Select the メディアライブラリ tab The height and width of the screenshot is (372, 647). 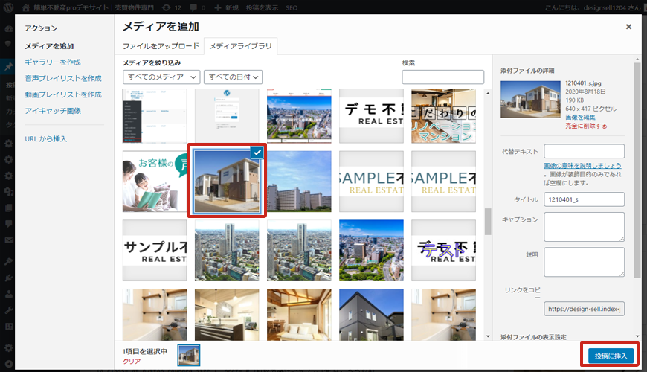tap(240, 47)
